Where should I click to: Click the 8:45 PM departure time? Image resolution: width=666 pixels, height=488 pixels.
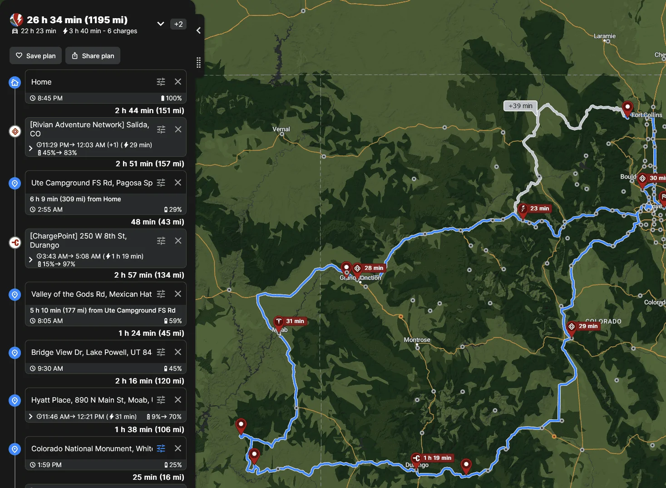[46, 98]
